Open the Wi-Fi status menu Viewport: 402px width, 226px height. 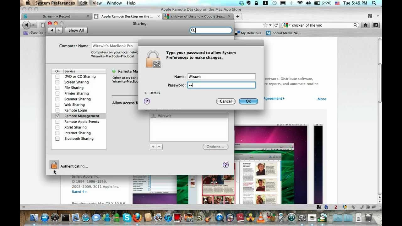[300, 3]
